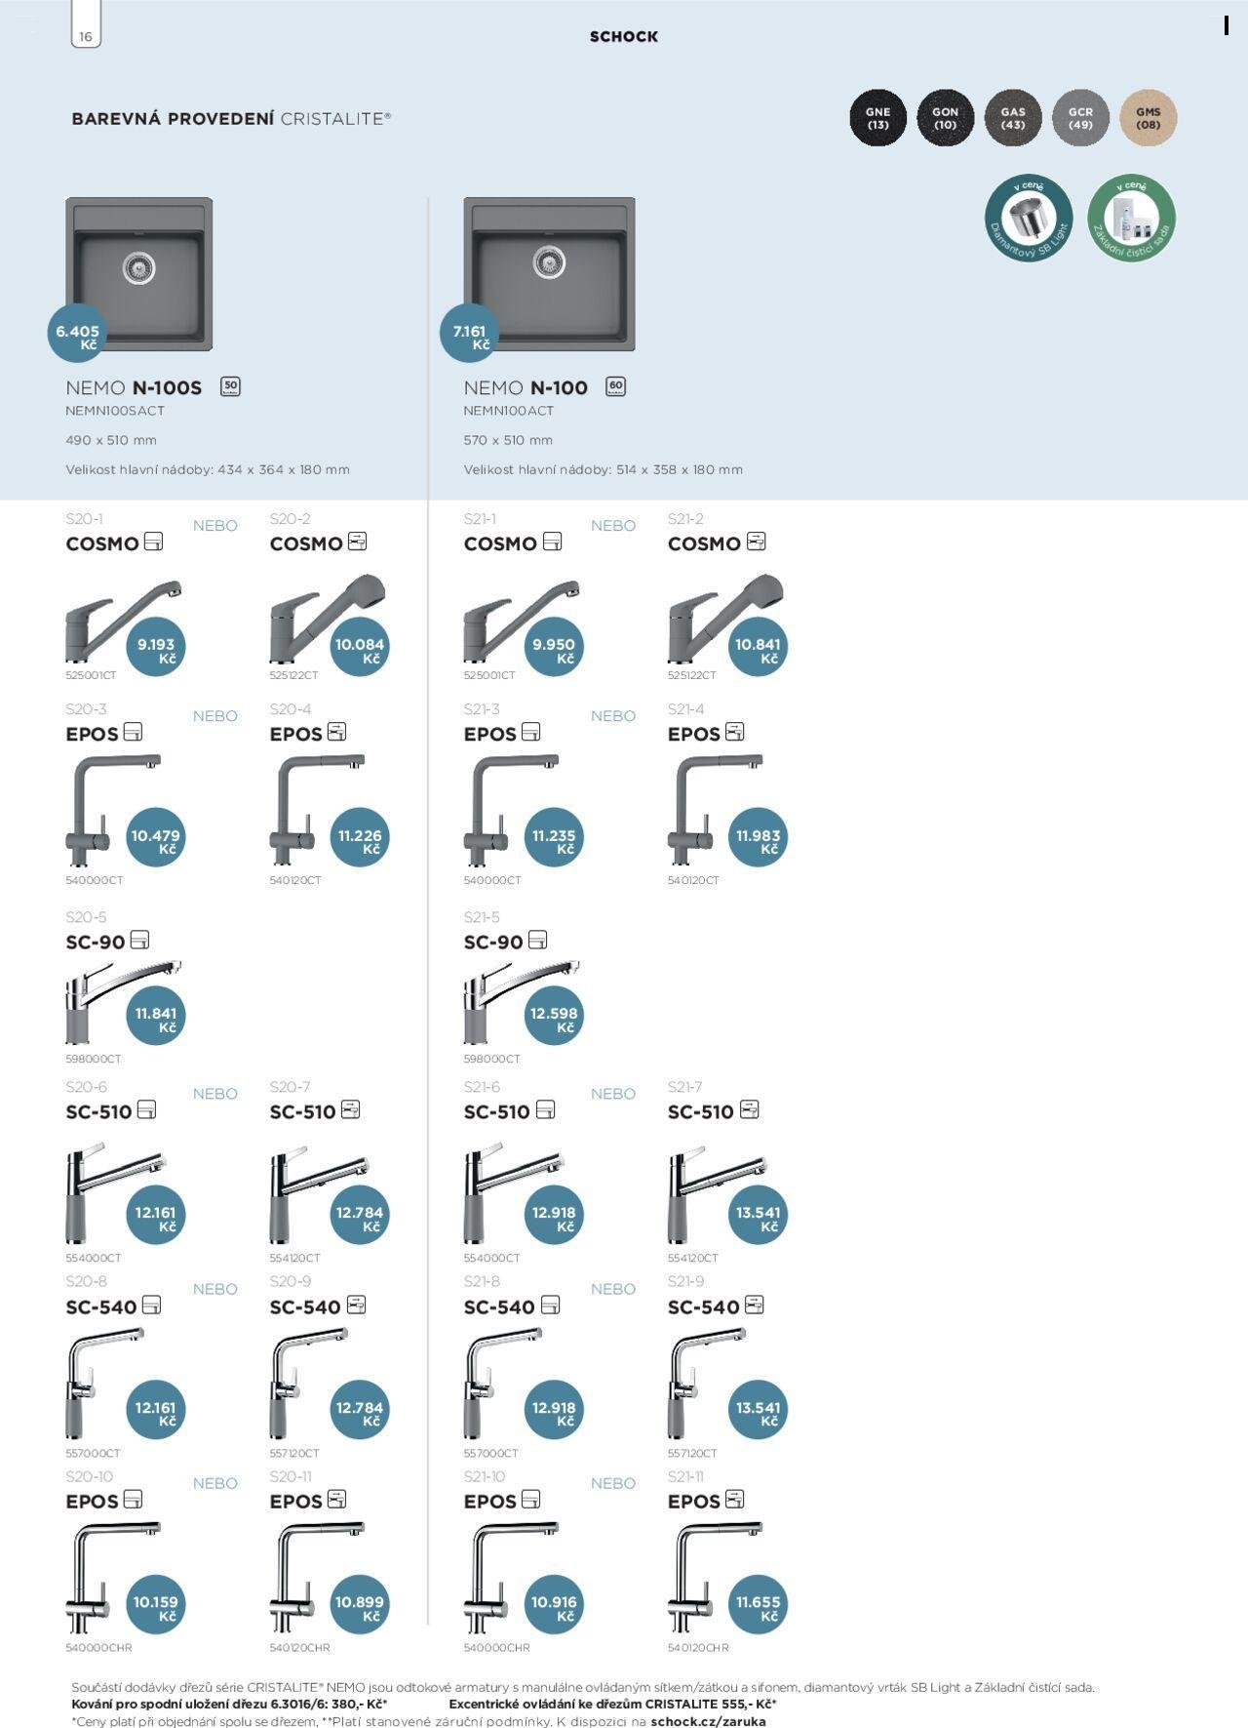
Task: Click the faucet icon beside S21-6 SC-510
Action: coord(545,1109)
